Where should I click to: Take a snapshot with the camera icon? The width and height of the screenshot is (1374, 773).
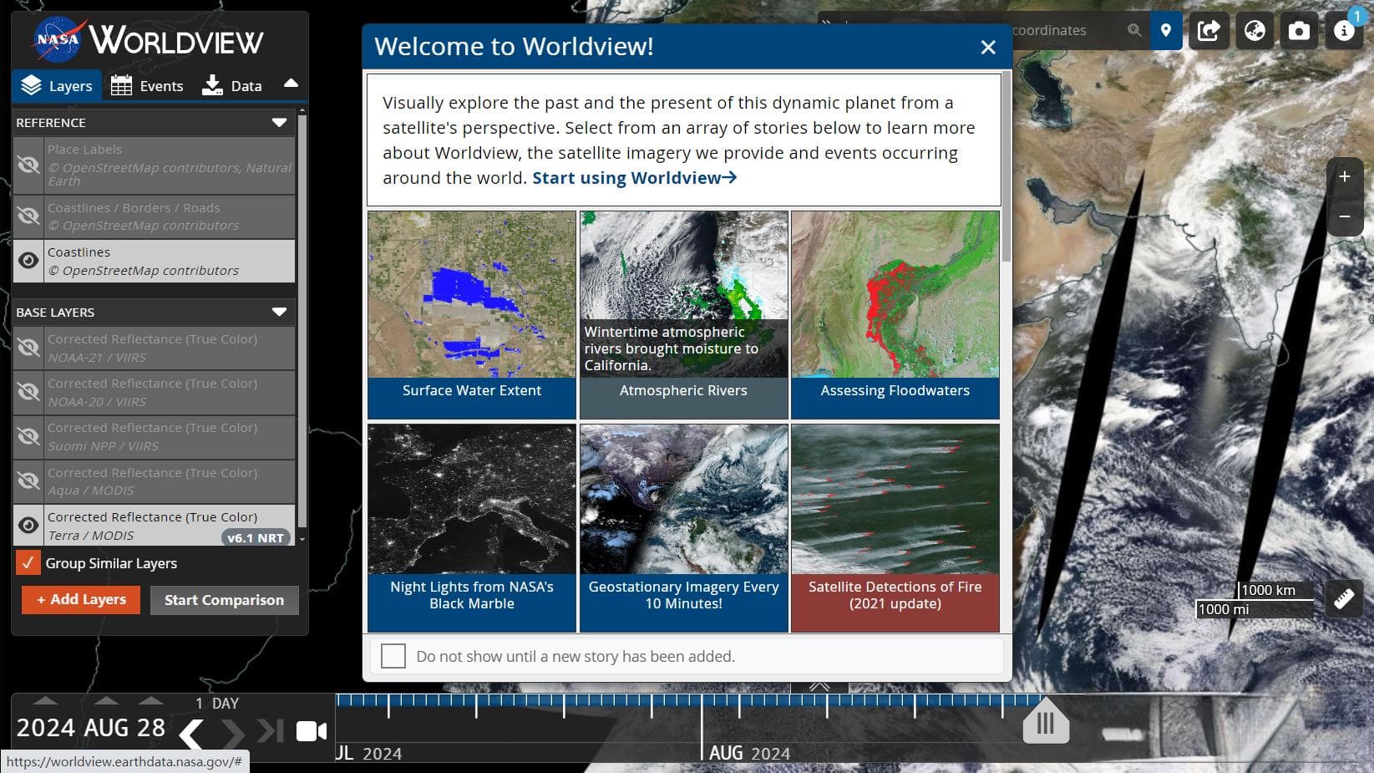tap(1299, 31)
